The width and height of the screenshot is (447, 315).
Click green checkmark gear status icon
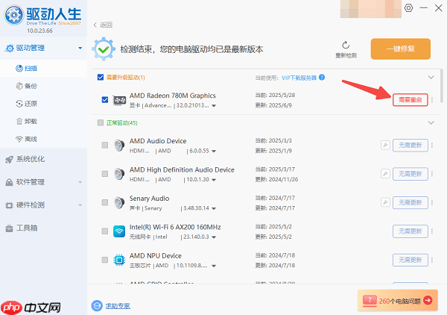coord(104,49)
